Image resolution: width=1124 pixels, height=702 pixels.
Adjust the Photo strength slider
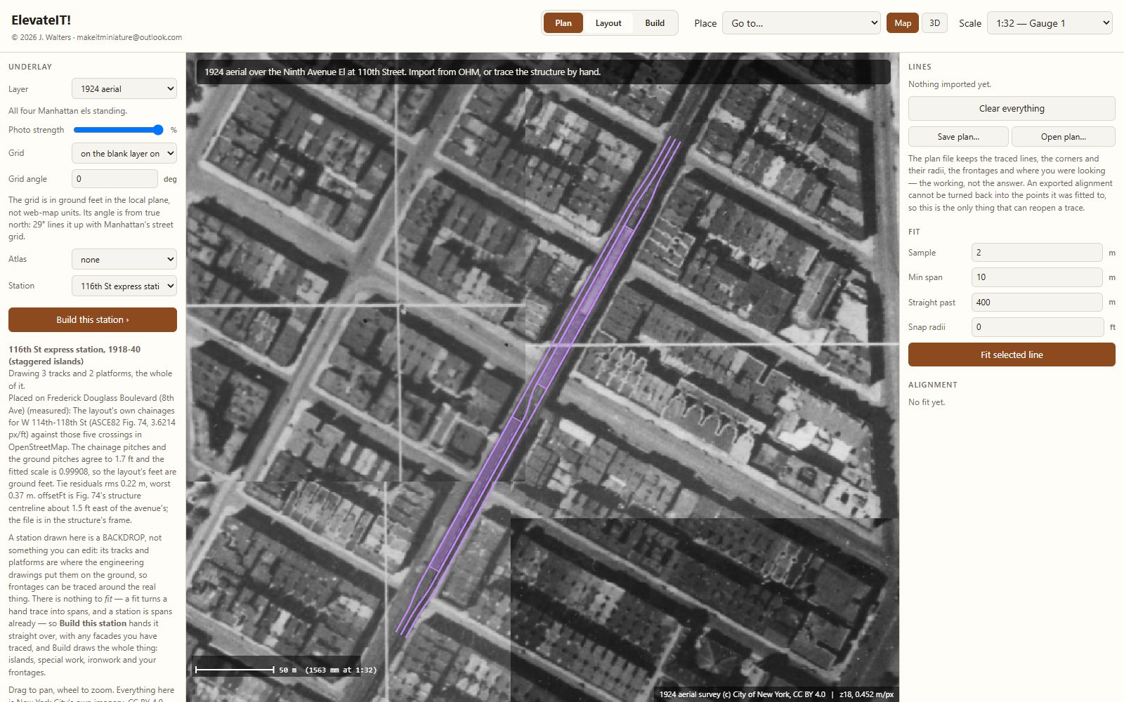(x=119, y=130)
